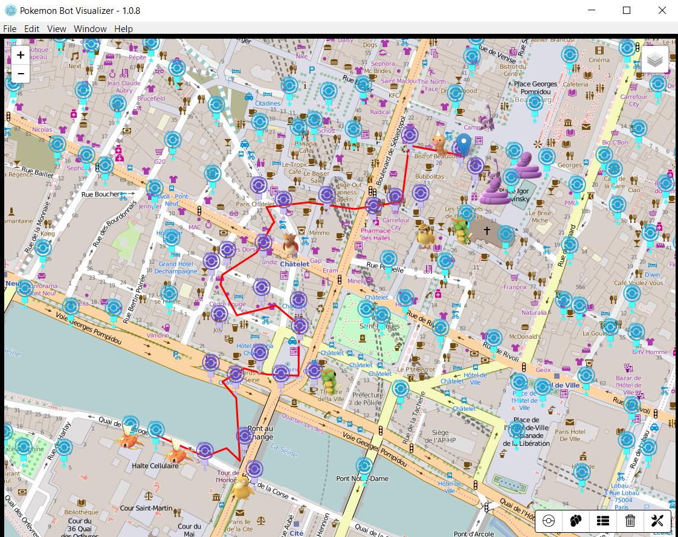This screenshot has height=537, width=678.
Task: Open the File menu
Action: (x=10, y=28)
